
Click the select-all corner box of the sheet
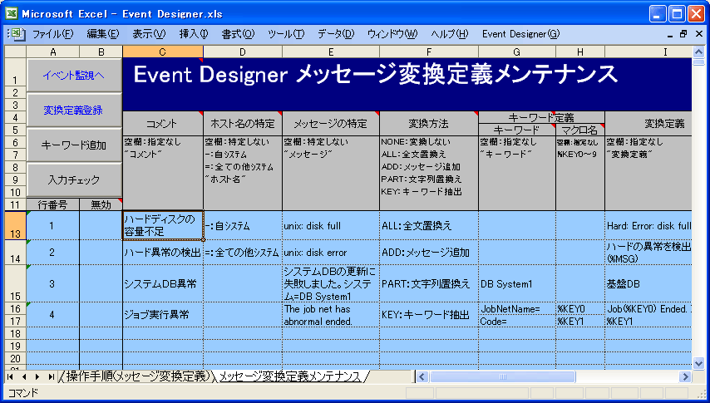point(16,52)
